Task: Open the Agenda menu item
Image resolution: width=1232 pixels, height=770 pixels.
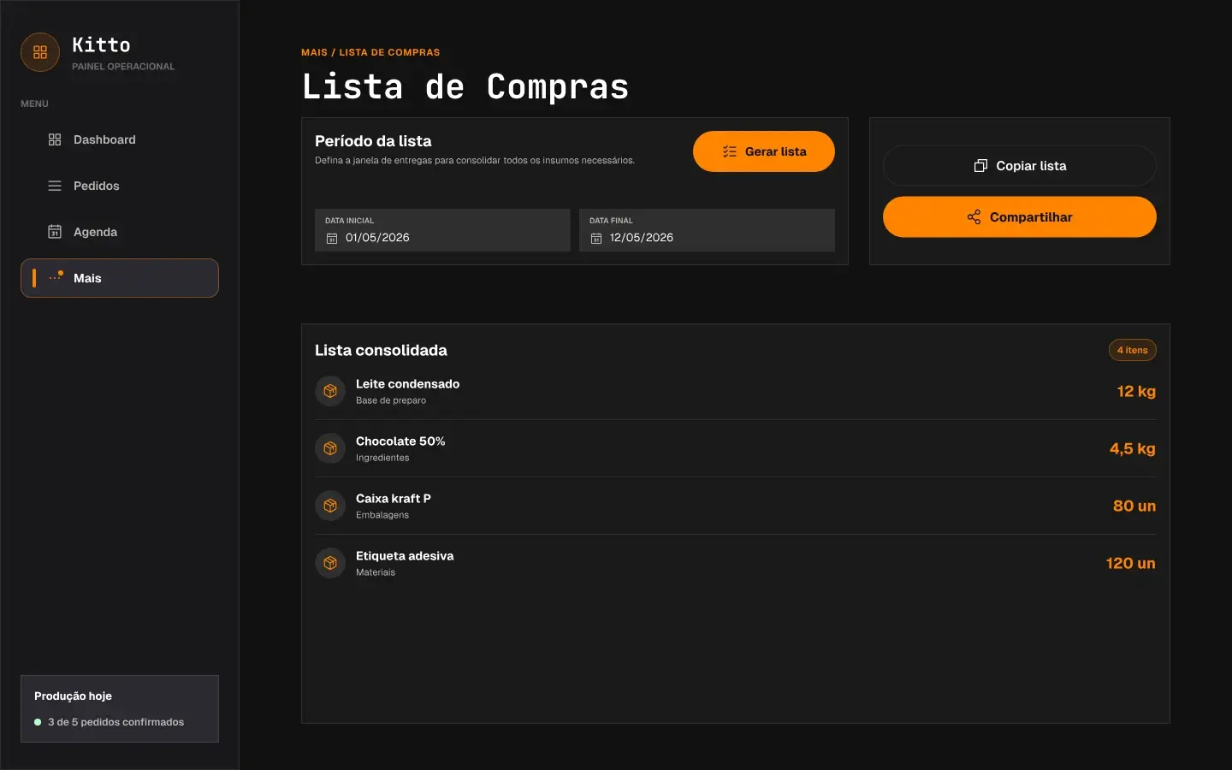Action: 120,232
